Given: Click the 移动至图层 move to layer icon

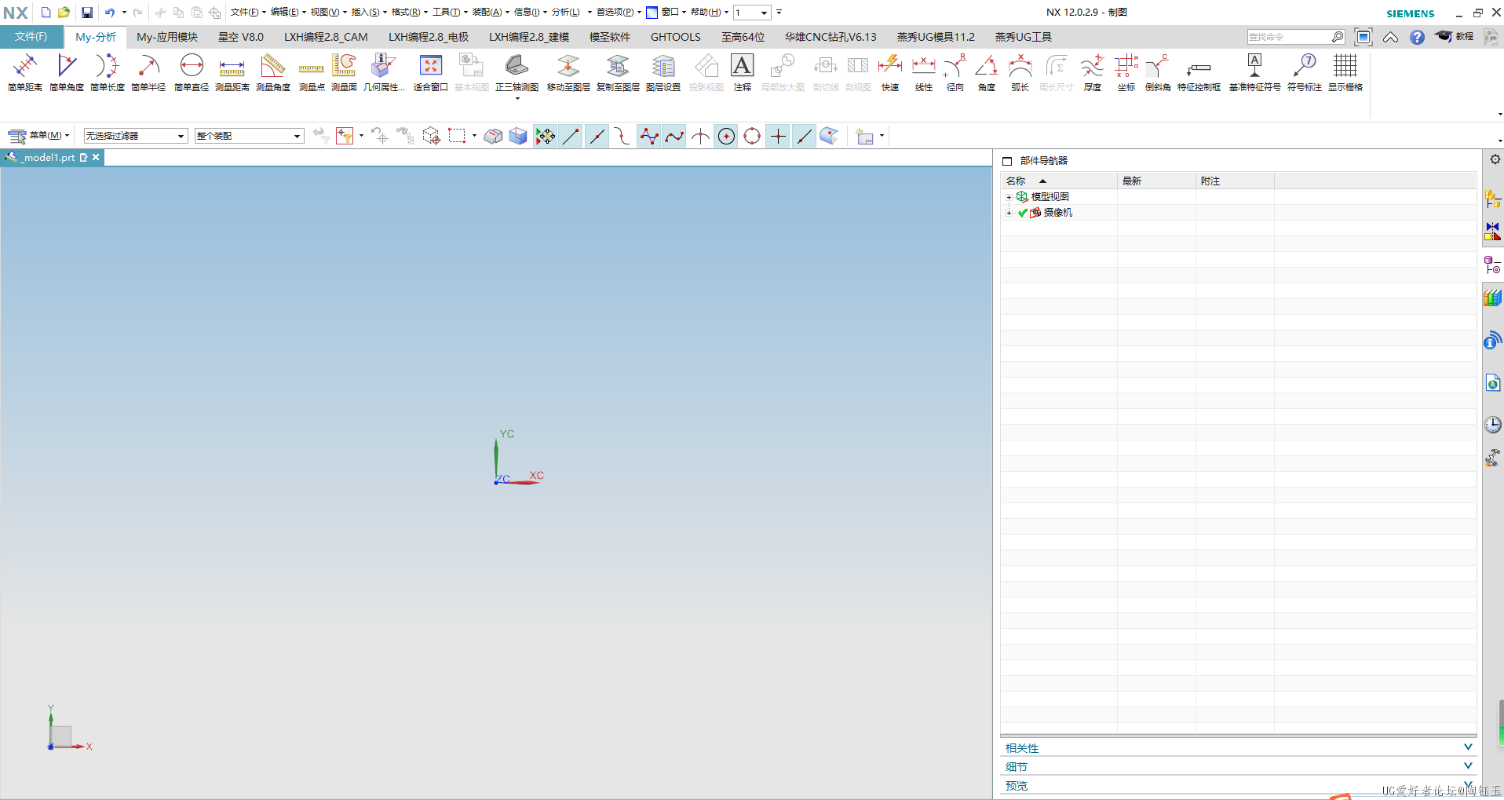Looking at the screenshot, I should [x=568, y=72].
